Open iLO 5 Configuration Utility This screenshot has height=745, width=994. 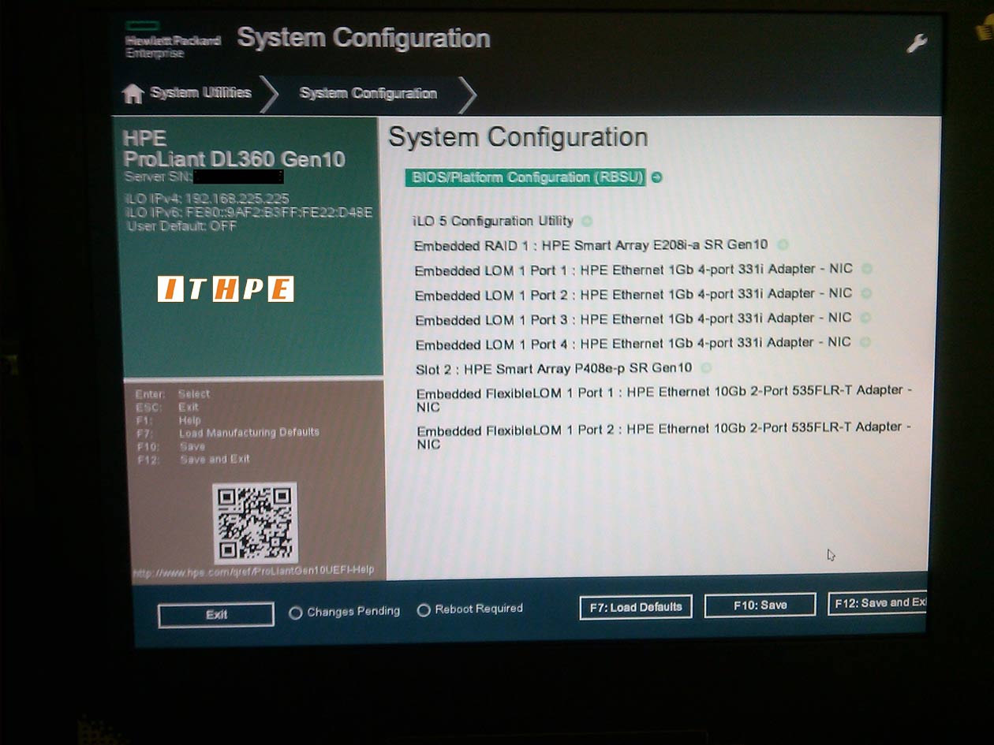pos(493,222)
